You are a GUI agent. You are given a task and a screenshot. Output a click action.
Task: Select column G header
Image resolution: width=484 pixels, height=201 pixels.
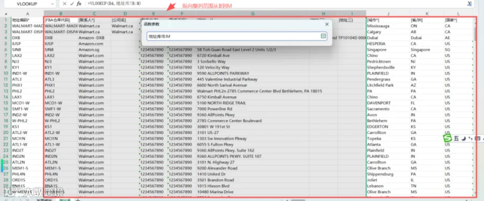[253, 13]
